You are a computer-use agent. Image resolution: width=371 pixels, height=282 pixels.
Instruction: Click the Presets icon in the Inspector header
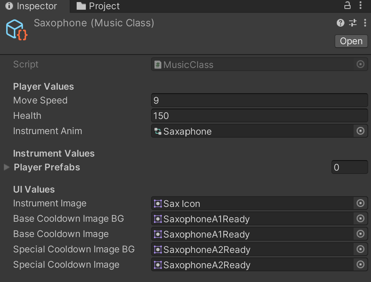(x=353, y=23)
